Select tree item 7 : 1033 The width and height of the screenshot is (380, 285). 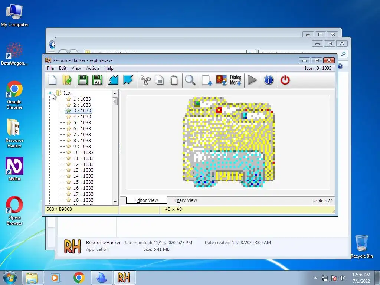coord(82,134)
